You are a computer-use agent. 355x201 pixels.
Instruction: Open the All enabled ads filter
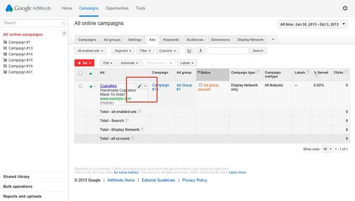90,51
